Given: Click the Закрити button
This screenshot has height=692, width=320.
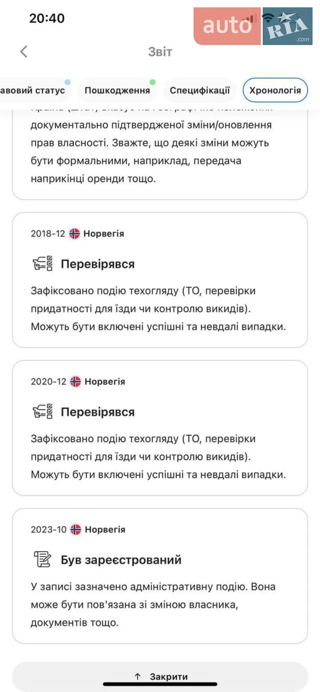Looking at the screenshot, I should pos(160,677).
